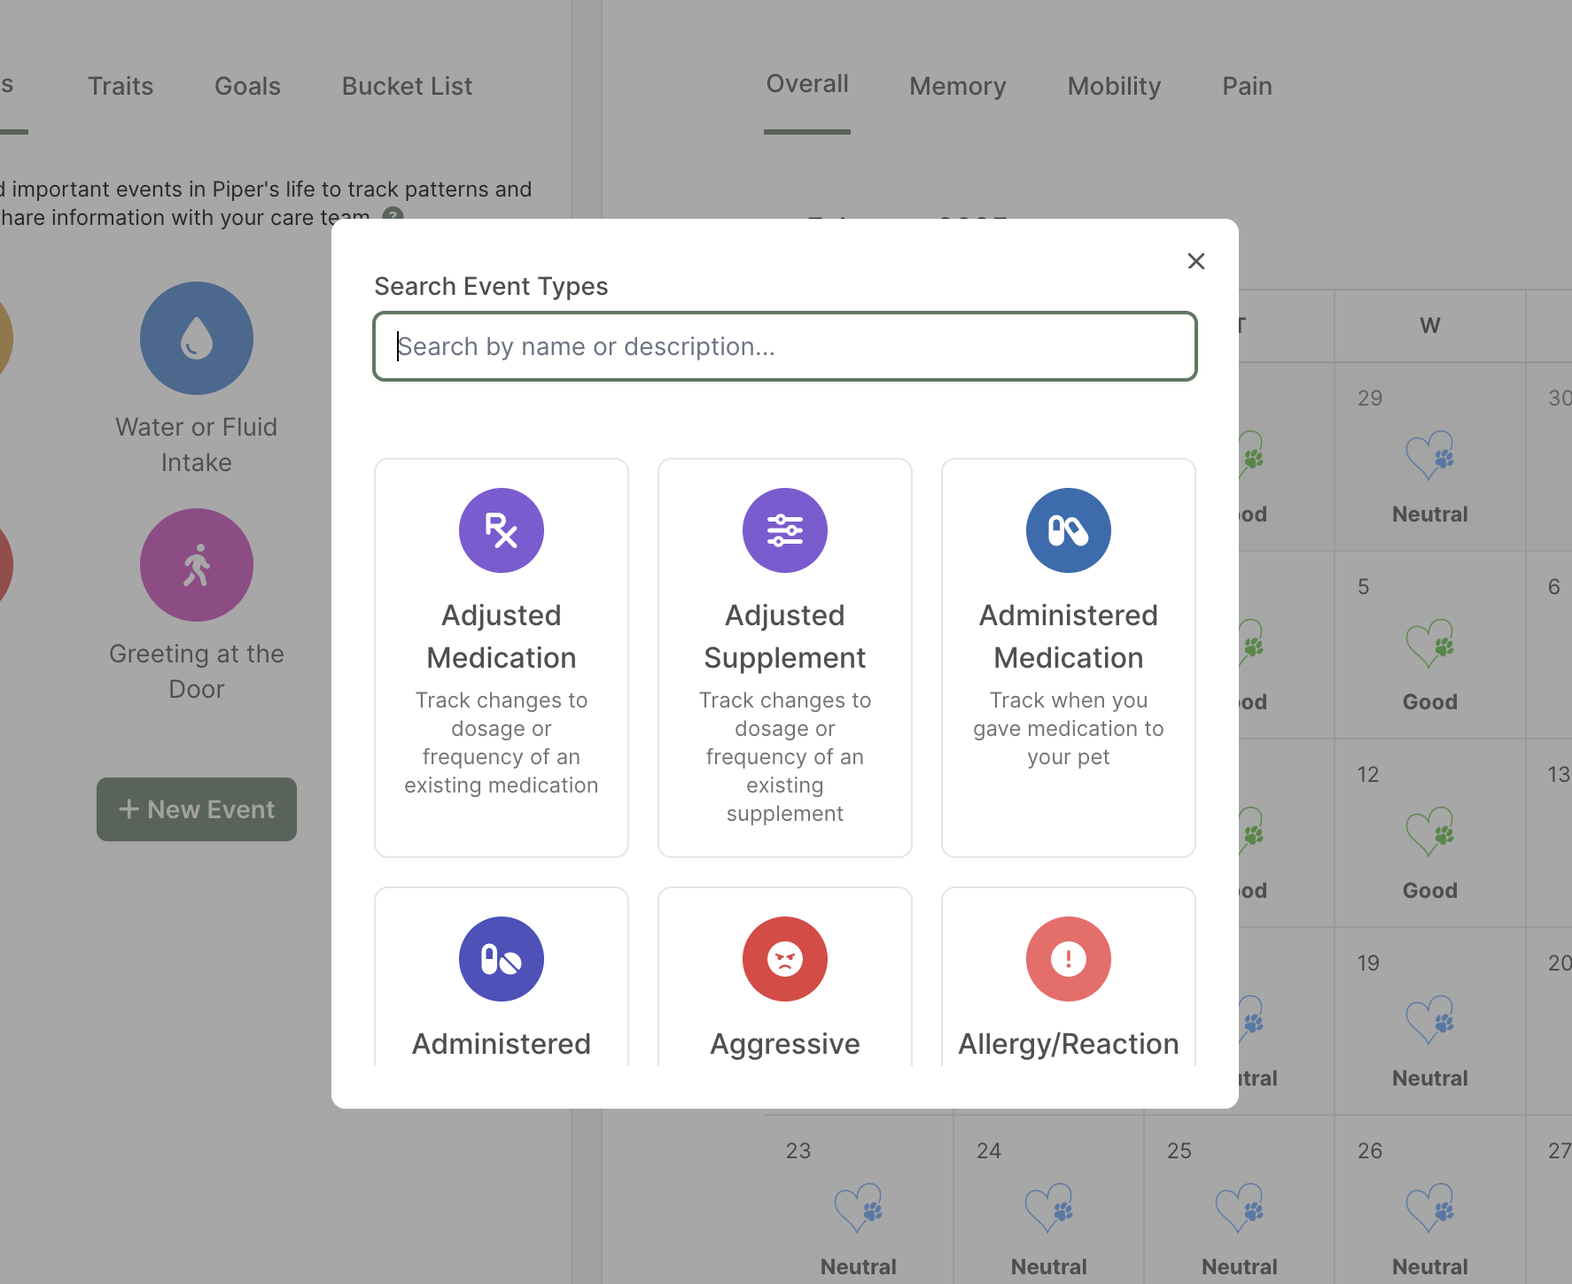This screenshot has height=1284, width=1572.
Task: Click the Water or Fluid Intake droplet icon
Action: 197,338
